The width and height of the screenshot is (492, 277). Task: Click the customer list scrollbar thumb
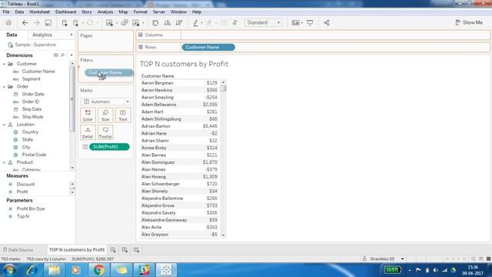click(x=224, y=88)
